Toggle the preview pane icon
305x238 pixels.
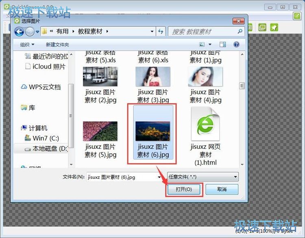pyautogui.click(x=223, y=45)
